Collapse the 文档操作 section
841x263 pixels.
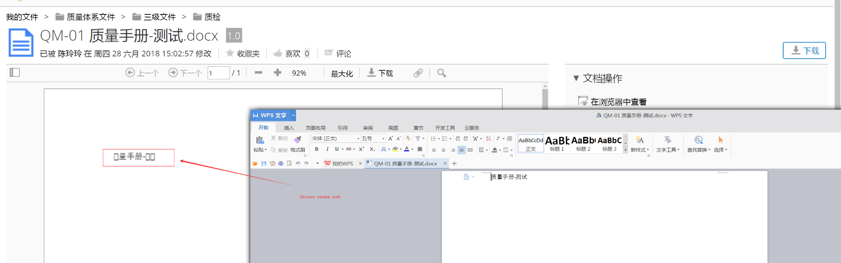[x=576, y=78]
